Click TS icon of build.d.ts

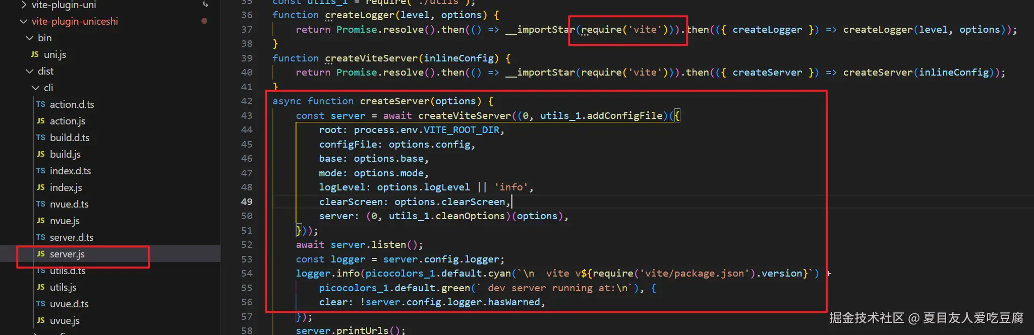[41, 138]
